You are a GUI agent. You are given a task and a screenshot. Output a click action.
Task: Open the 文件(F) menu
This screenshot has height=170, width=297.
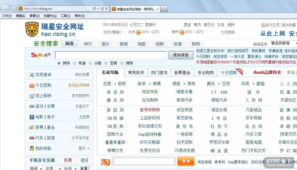[x=7, y=16]
